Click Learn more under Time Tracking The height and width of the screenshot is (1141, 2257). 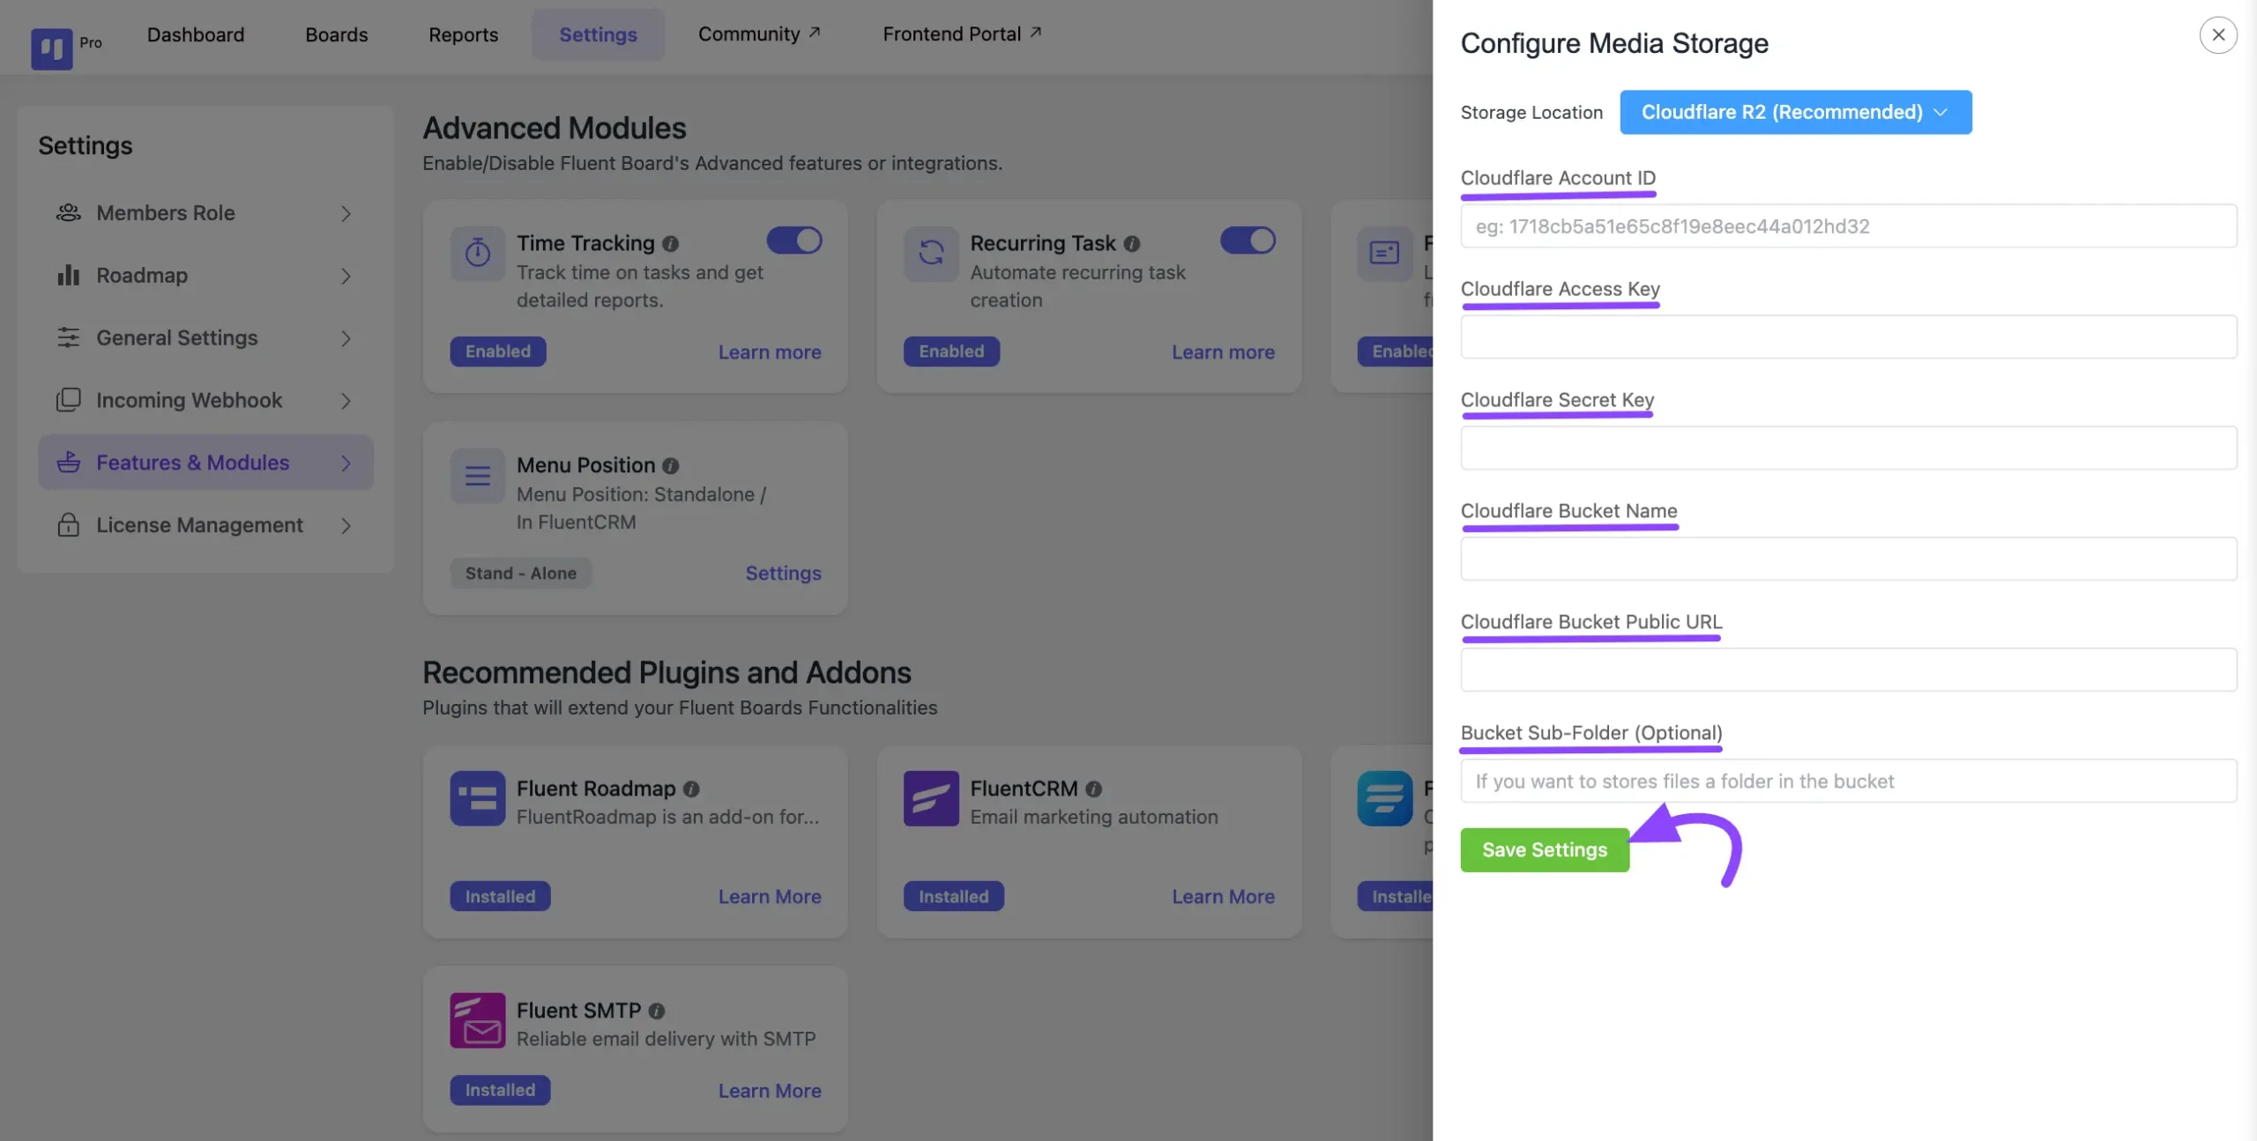tap(770, 352)
